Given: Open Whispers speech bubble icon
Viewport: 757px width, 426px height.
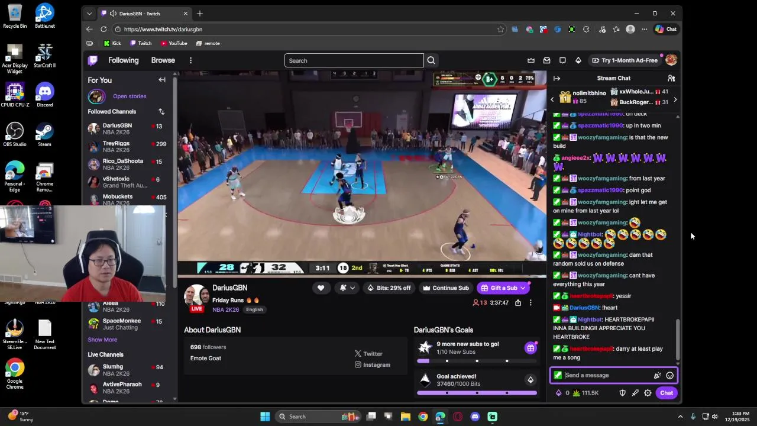Looking at the screenshot, I should click(x=562, y=60).
